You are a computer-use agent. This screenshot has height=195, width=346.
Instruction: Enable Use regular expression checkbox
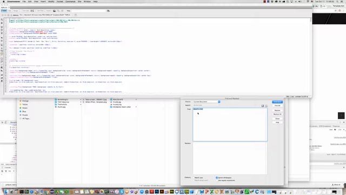[217, 180]
